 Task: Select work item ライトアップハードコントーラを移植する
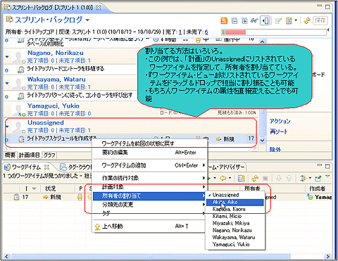point(65,69)
